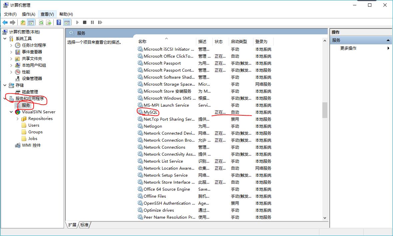The width and height of the screenshot is (393, 236).
Task: Select VisualSVN Server tree node
Action: tap(39, 112)
